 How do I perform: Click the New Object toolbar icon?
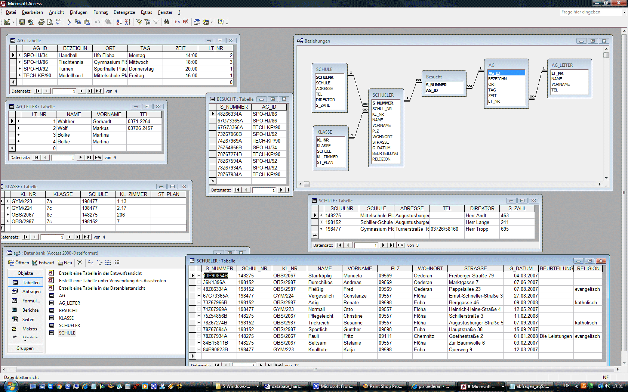coord(206,22)
